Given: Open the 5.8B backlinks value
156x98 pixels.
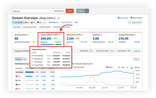Looking at the screenshot, I should [96, 39].
